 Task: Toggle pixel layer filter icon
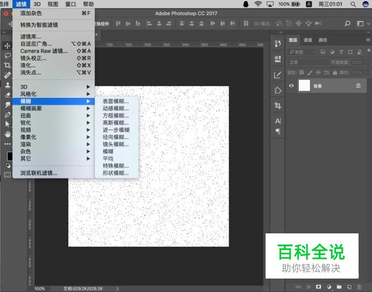coord(323,52)
